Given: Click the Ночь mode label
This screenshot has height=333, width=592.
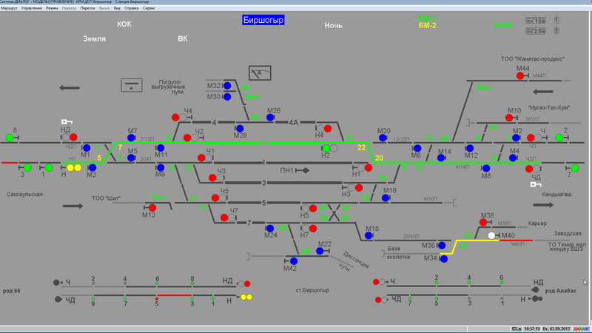Looking at the screenshot, I should 334,25.
